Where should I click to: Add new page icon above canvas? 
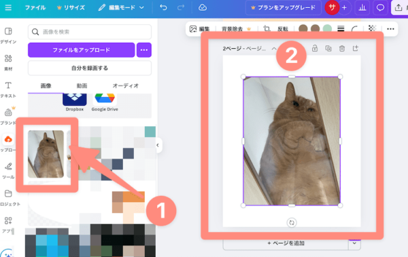coord(356,48)
